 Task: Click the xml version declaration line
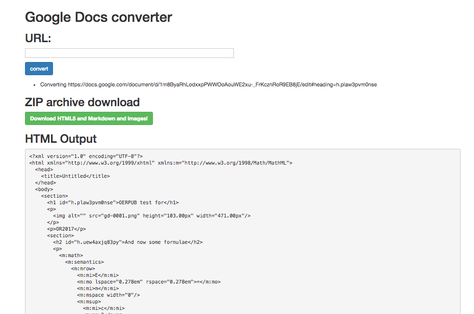click(86, 156)
